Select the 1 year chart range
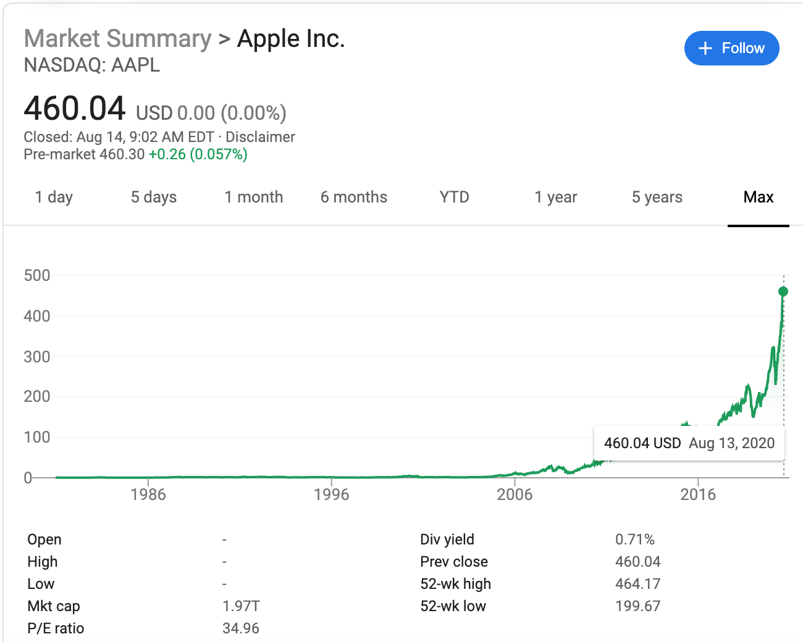This screenshot has height=642, width=803. [x=555, y=197]
